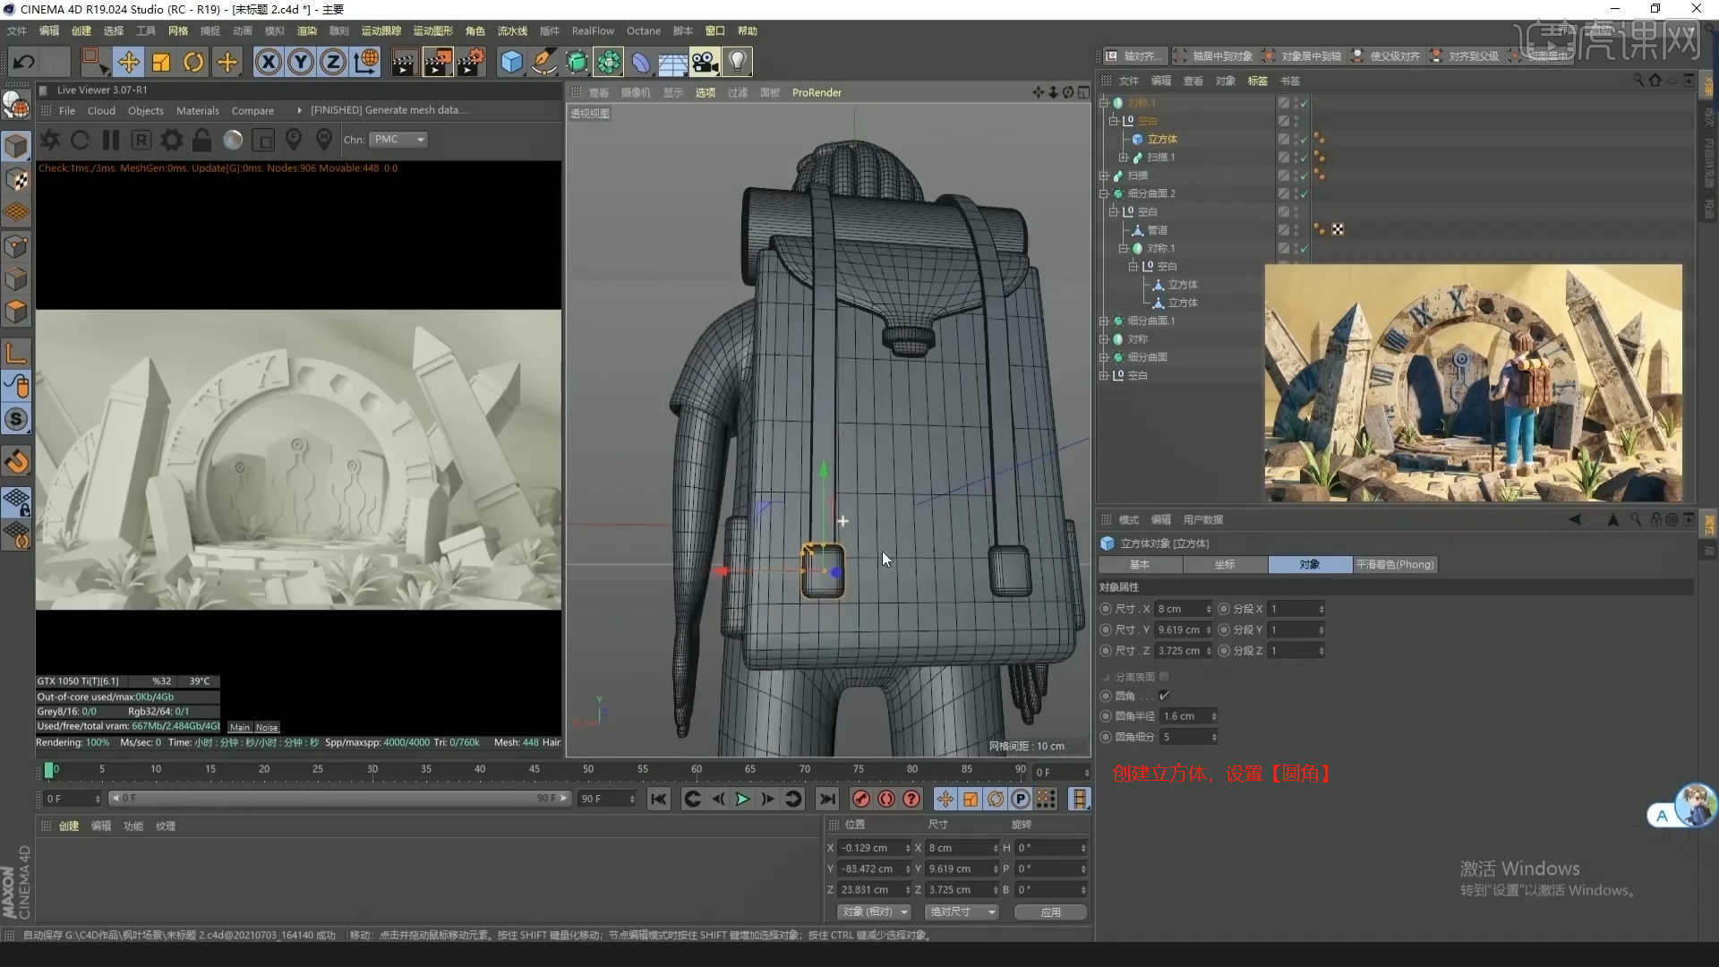Click the camera object icon
Screen dimensions: 1719x967
[x=705, y=62]
